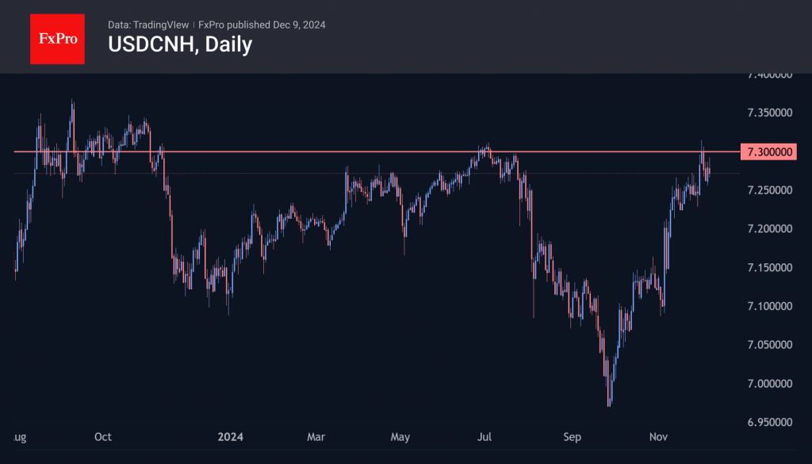This screenshot has height=464, width=812.
Task: Click the Mar label on time axis
Action: [x=316, y=437]
